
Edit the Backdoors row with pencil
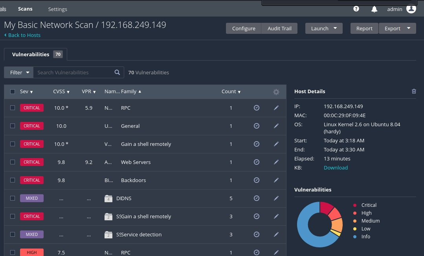click(276, 180)
